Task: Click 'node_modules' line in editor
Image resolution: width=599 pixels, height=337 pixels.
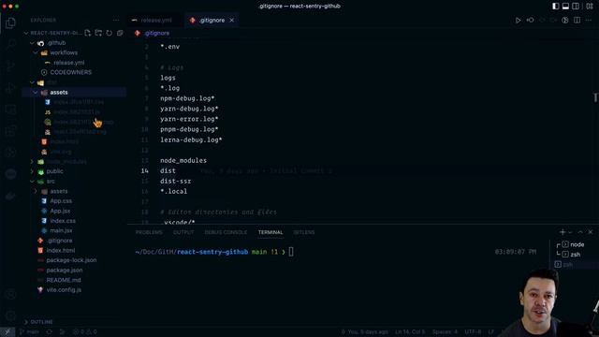Action: click(x=183, y=160)
